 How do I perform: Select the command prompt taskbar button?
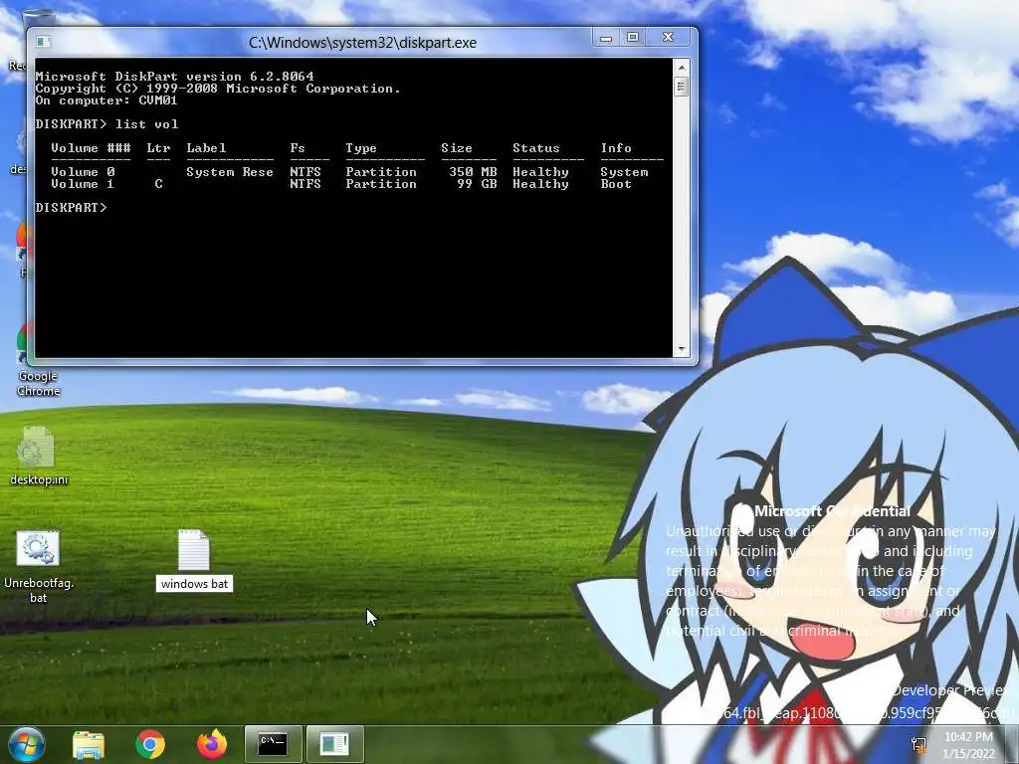coord(273,744)
